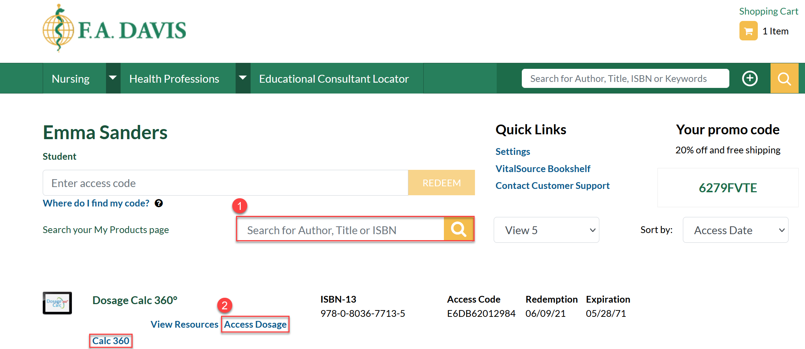Image resolution: width=805 pixels, height=349 pixels.
Task: Click the View Resources link
Action: [184, 324]
